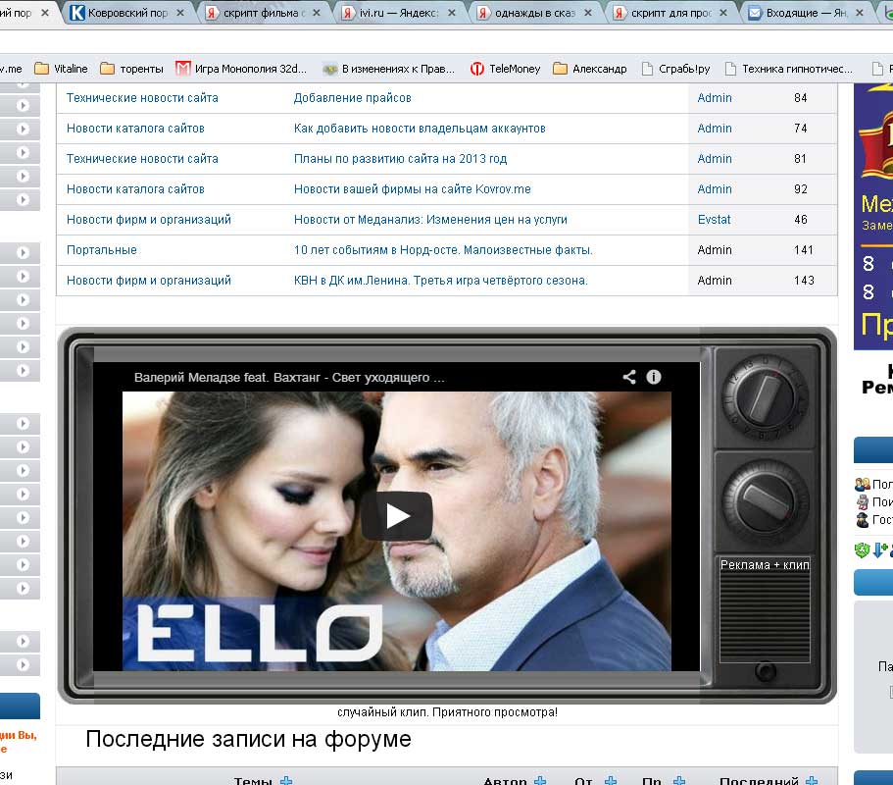Open category in Новости от Меданализ row
Screen dimensions: 893x785
(149, 220)
